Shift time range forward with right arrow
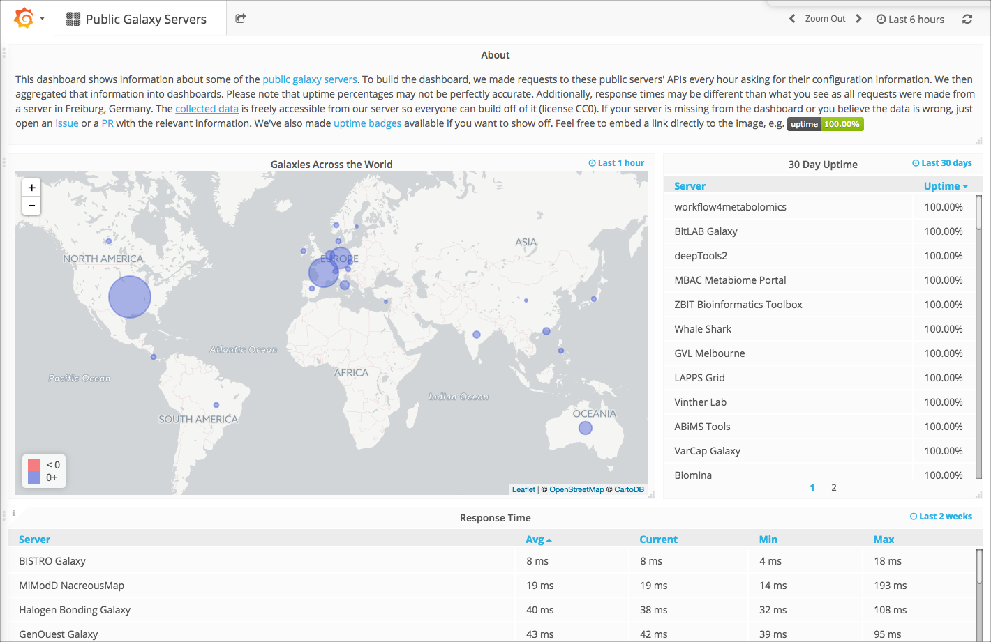This screenshot has width=991, height=642. [x=858, y=19]
